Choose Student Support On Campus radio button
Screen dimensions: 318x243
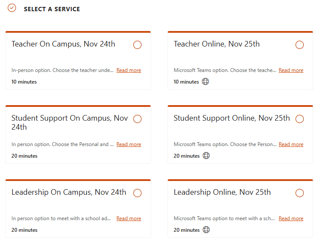137,119
